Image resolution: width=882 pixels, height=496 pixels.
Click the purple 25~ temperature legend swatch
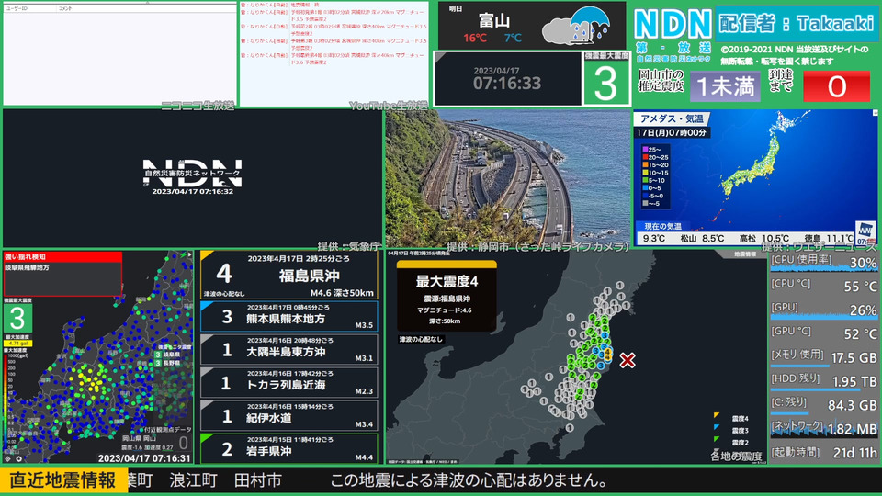pos(645,150)
